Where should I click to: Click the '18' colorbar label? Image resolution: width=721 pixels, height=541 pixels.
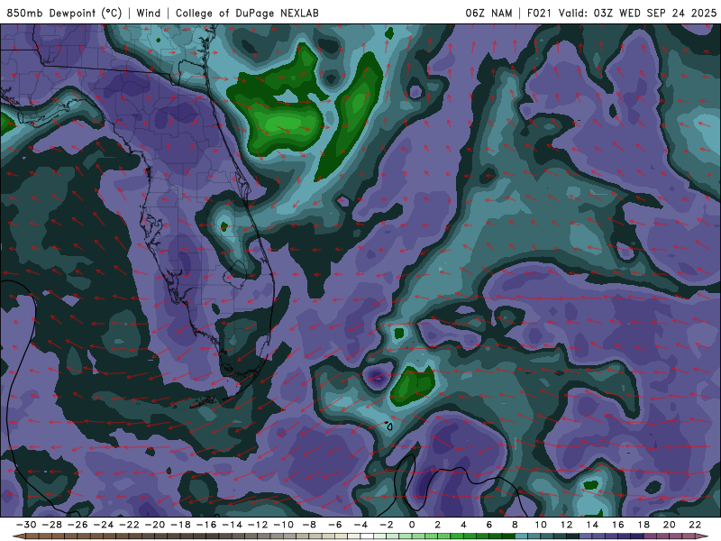coord(643,525)
